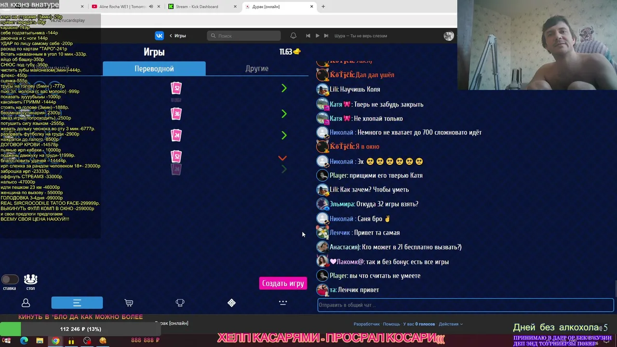Open the trophy leaderboard tab
Viewport: 617px width, 347px height.
pyautogui.click(x=180, y=303)
